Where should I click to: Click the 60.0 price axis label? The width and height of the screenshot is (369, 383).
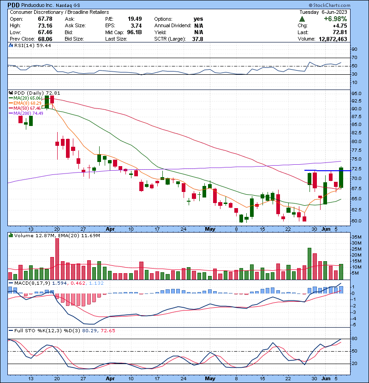pyautogui.click(x=356, y=221)
